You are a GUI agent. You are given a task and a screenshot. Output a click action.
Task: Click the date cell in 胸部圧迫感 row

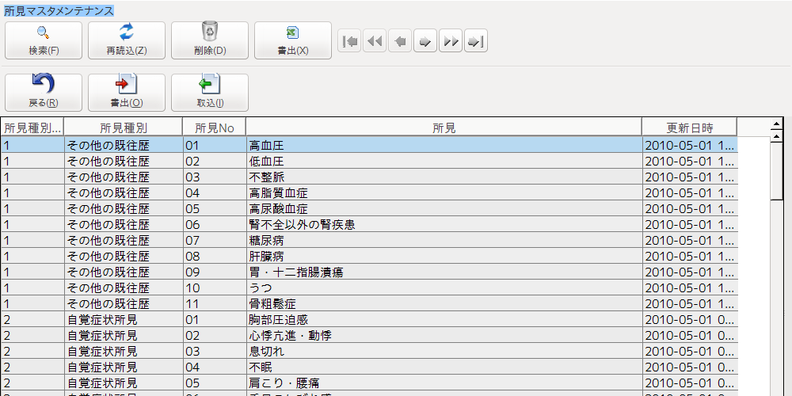(690, 320)
